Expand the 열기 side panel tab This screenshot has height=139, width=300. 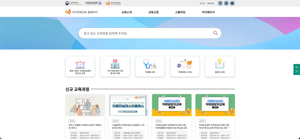coord(297,69)
